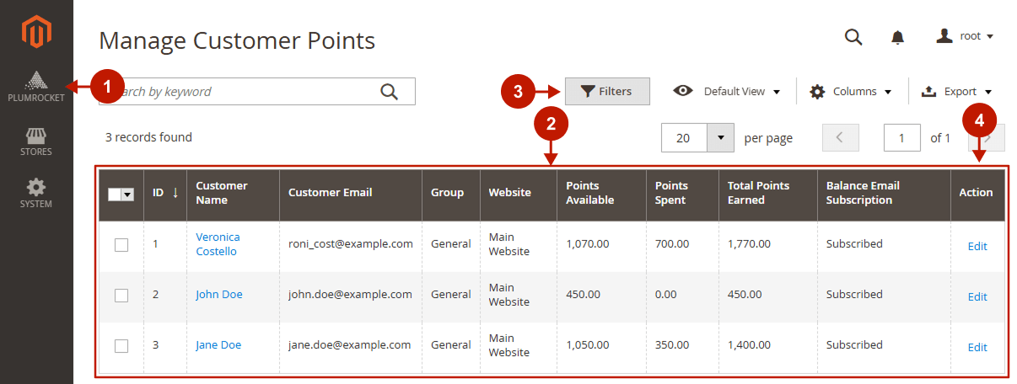This screenshot has height=384, width=1017.
Task: Edit points for John Doe
Action: click(977, 296)
